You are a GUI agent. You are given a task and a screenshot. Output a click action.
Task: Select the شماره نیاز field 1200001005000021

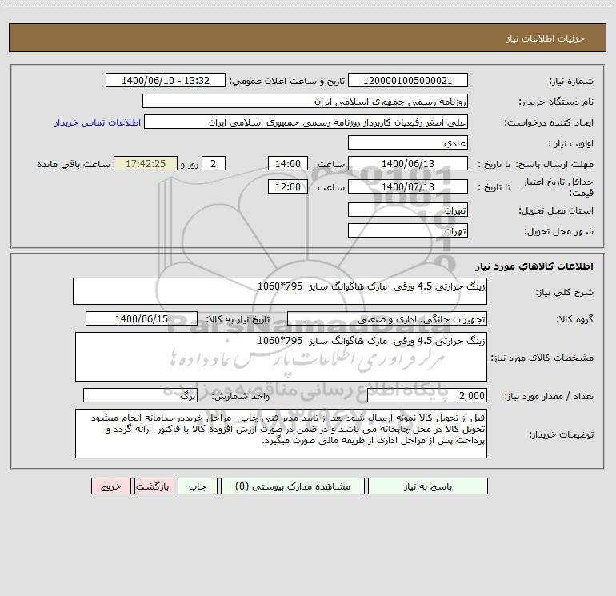click(408, 80)
